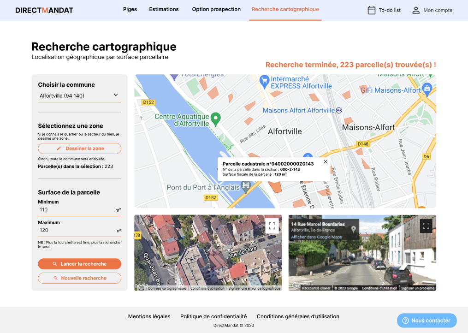Screen dimensions: 468x333
Task: Click the D6 road badge on map
Action: pyautogui.click(x=426, y=156)
